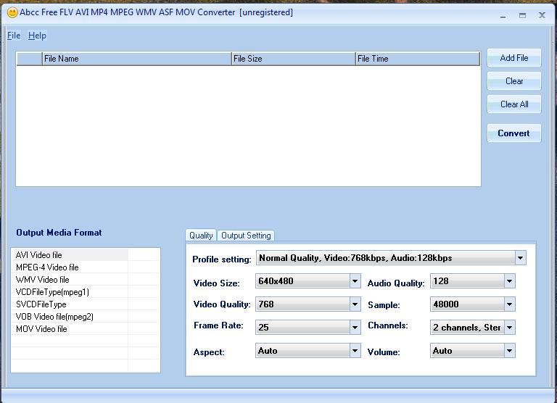
Task: Open the Sample rate dropdown
Action: pos(509,304)
